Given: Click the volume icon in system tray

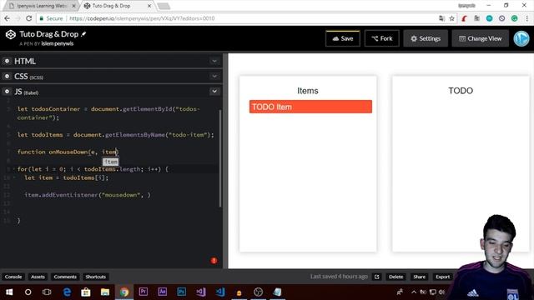Looking at the screenshot, I should 441,292.
